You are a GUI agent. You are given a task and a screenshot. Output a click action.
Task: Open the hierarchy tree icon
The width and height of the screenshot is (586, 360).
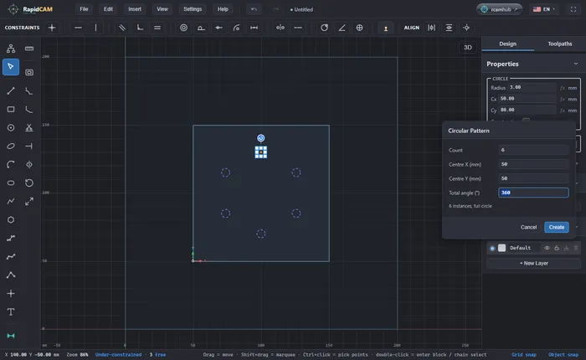[11, 49]
